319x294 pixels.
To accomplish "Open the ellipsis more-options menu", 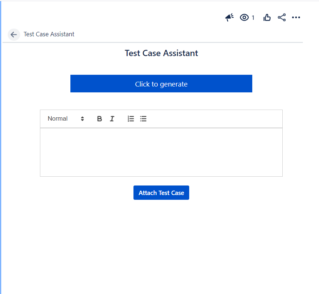I will (296, 17).
